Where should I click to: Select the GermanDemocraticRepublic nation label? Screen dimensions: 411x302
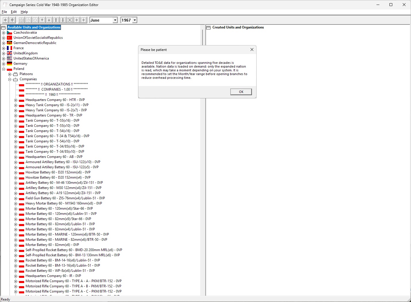[x=35, y=43]
